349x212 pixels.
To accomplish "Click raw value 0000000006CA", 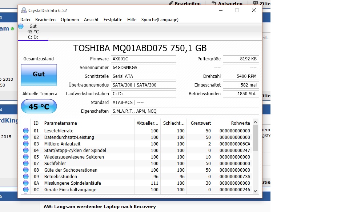I will click(235, 144).
